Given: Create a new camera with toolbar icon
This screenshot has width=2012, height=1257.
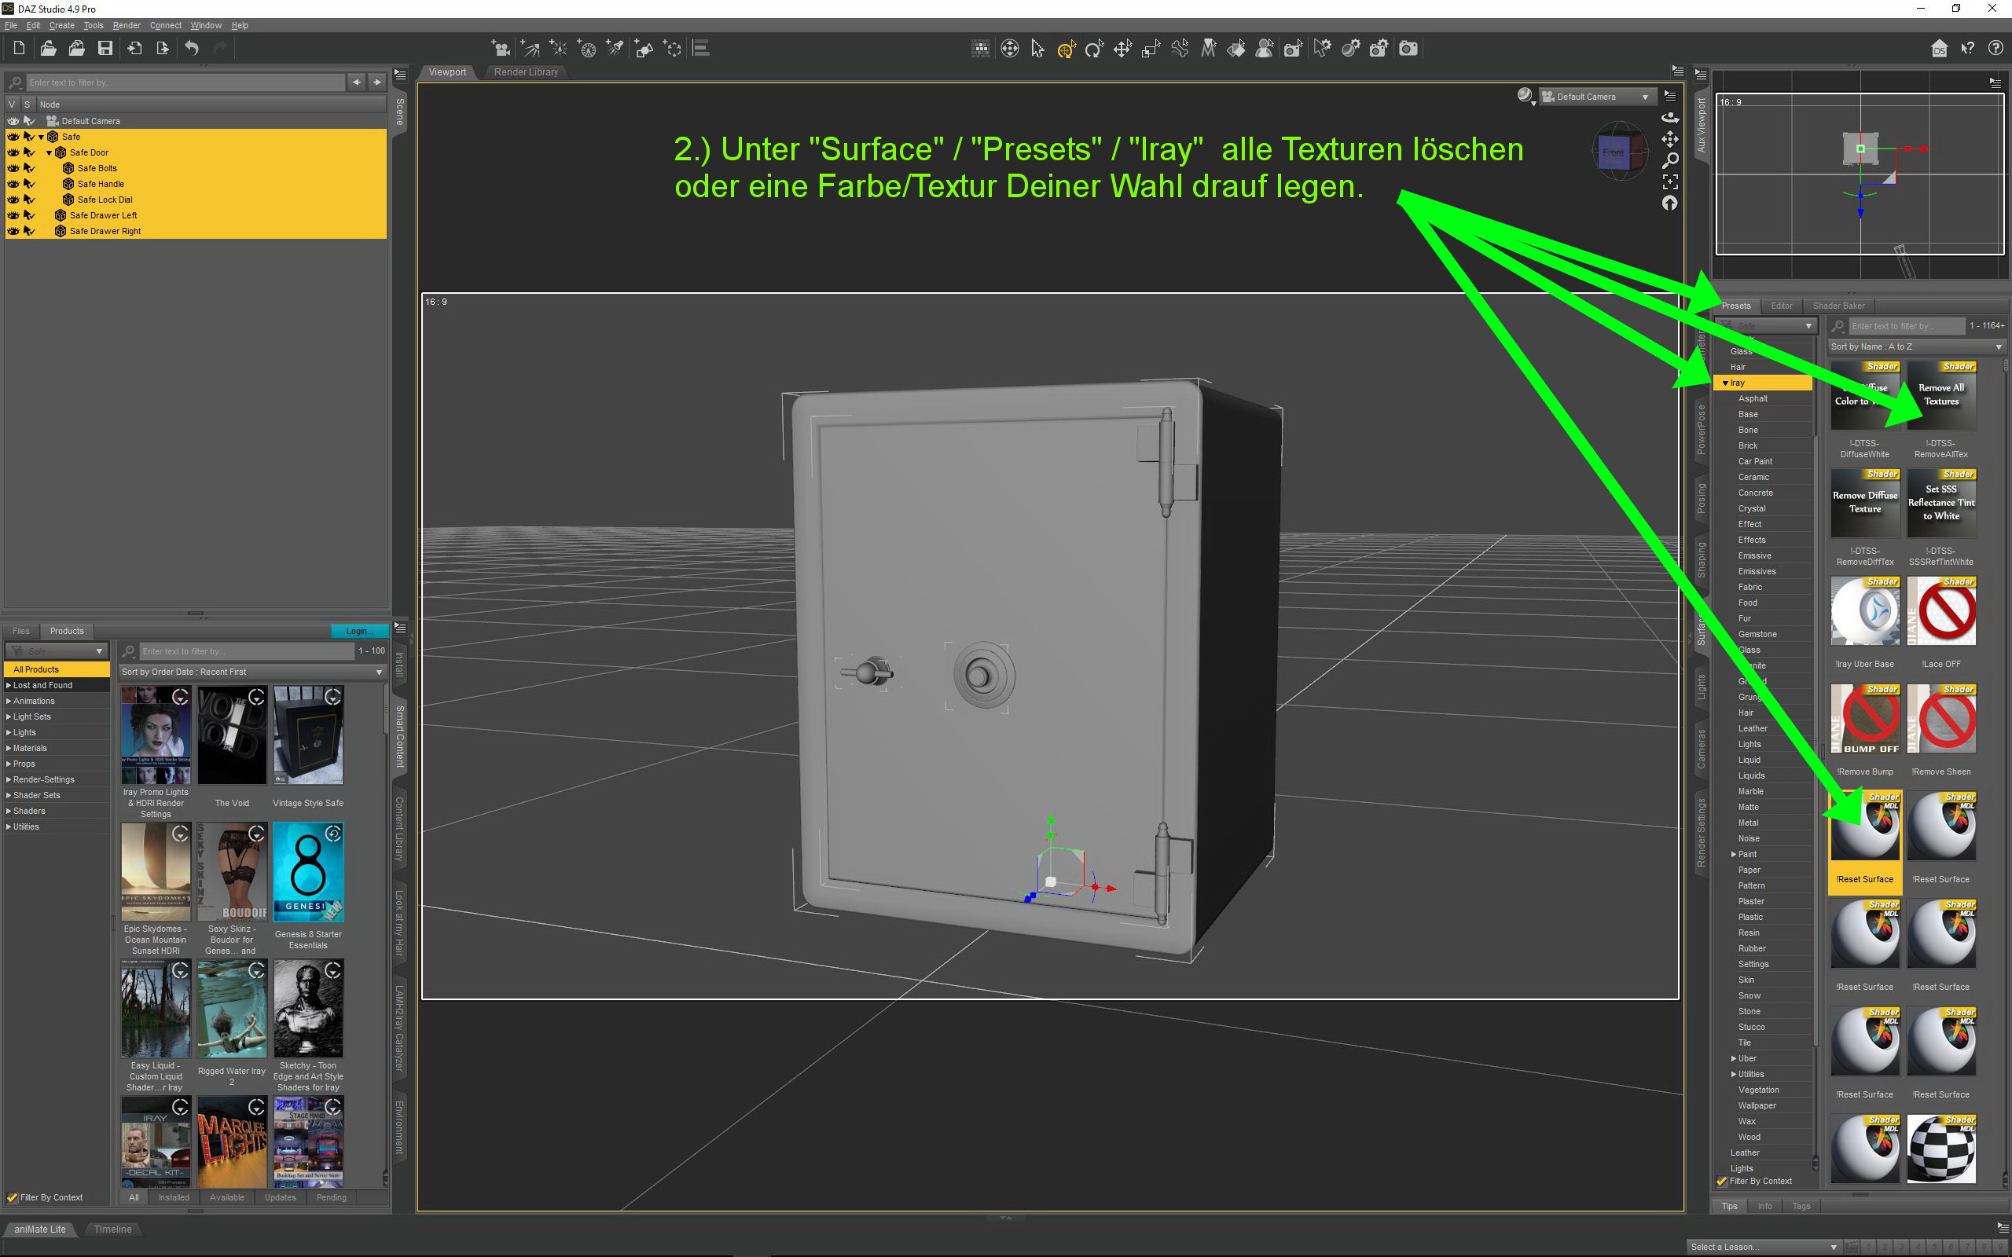Looking at the screenshot, I should pos(501,48).
